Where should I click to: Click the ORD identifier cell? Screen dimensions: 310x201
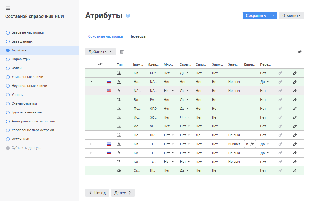153,109
